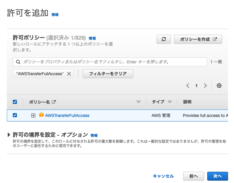Click the 前へ button
The image size is (234, 183).
point(194,176)
